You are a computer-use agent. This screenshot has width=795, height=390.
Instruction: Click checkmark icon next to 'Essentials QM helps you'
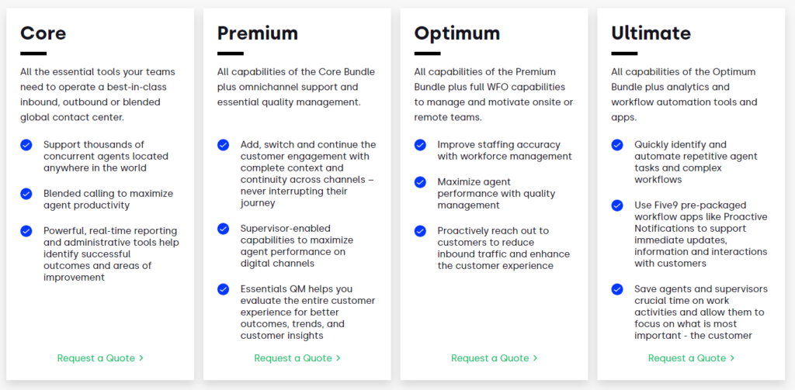pyautogui.click(x=223, y=289)
